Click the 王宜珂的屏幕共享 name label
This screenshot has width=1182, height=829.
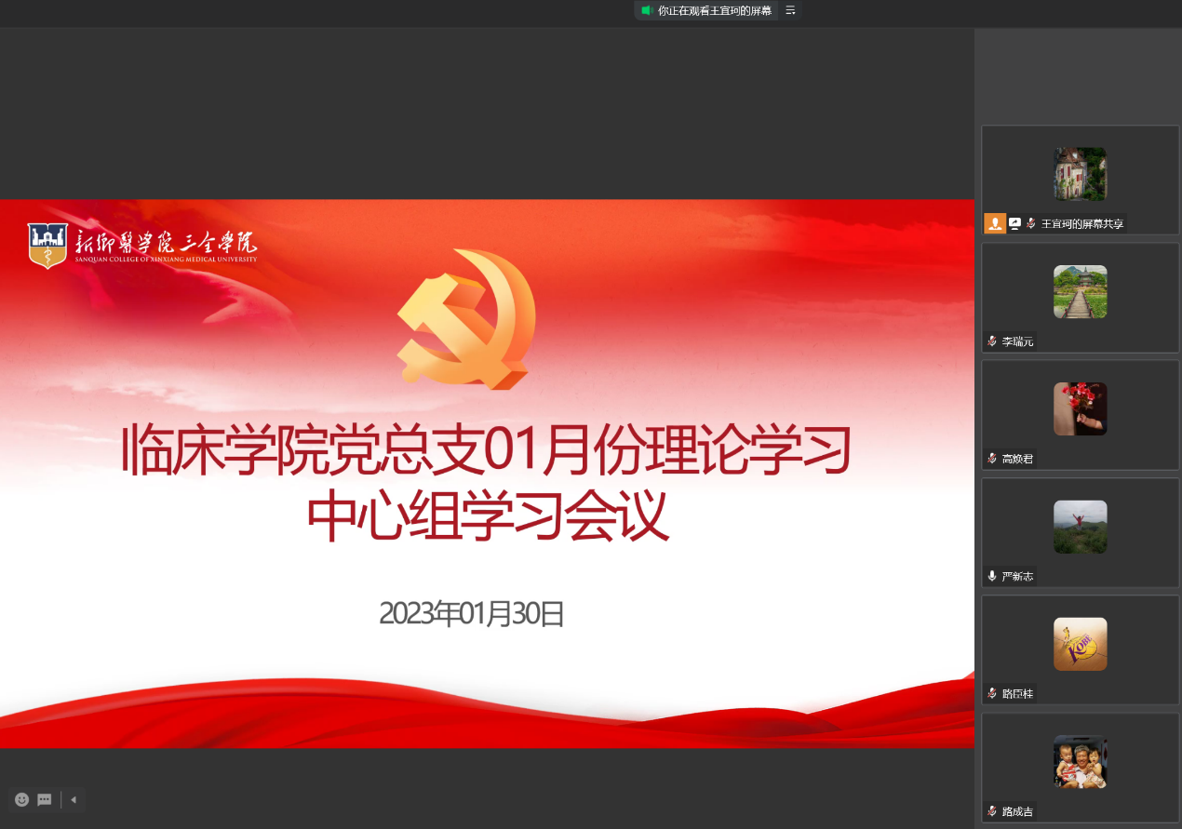coord(1081,224)
